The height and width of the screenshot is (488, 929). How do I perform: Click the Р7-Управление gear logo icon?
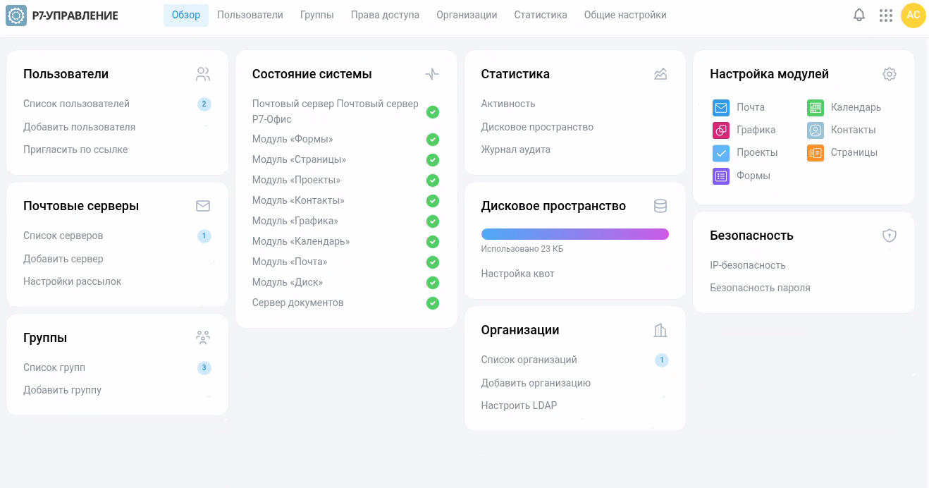(x=16, y=15)
